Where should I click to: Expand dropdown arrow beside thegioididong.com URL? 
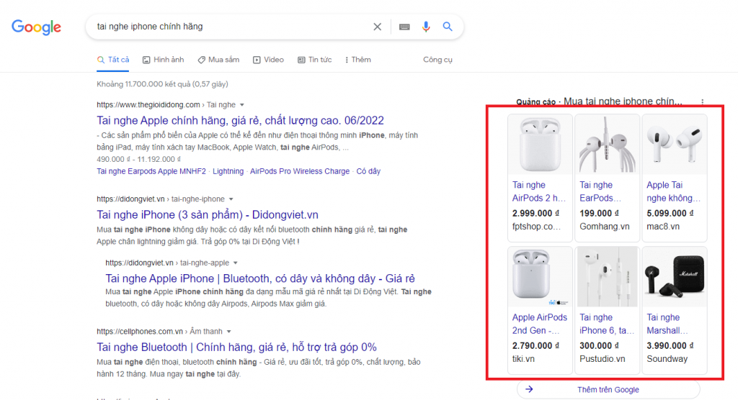tap(242, 105)
